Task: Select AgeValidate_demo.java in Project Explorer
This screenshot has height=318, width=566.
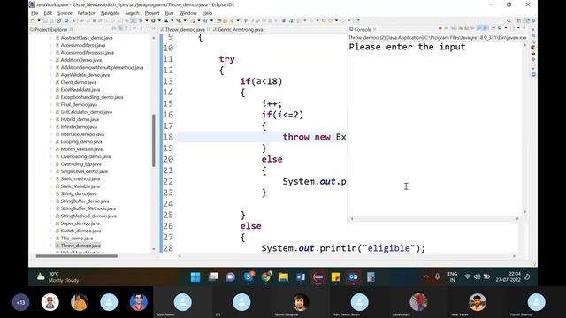Action: tap(85, 74)
